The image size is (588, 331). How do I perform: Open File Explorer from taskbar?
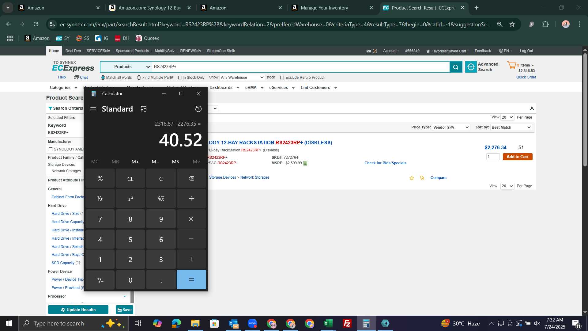[195, 323]
